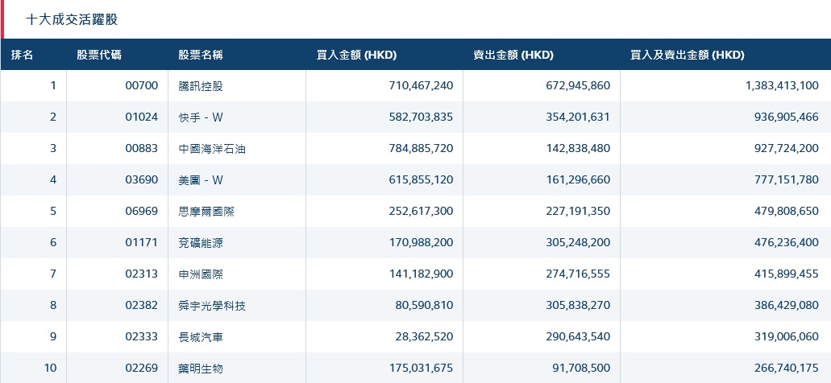Select the 買入及賣出金額 (HKD) header

[x=687, y=56]
